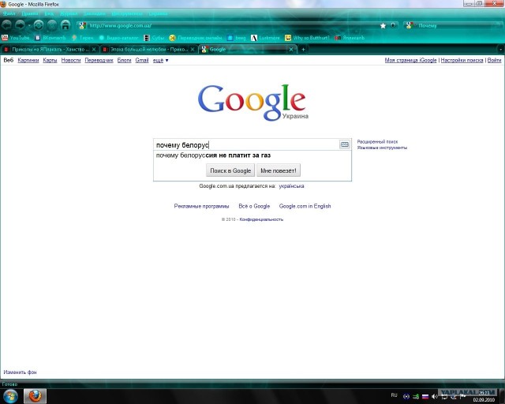Open the Тюрем bookmark
The height and width of the screenshot is (404, 505).
click(x=82, y=38)
